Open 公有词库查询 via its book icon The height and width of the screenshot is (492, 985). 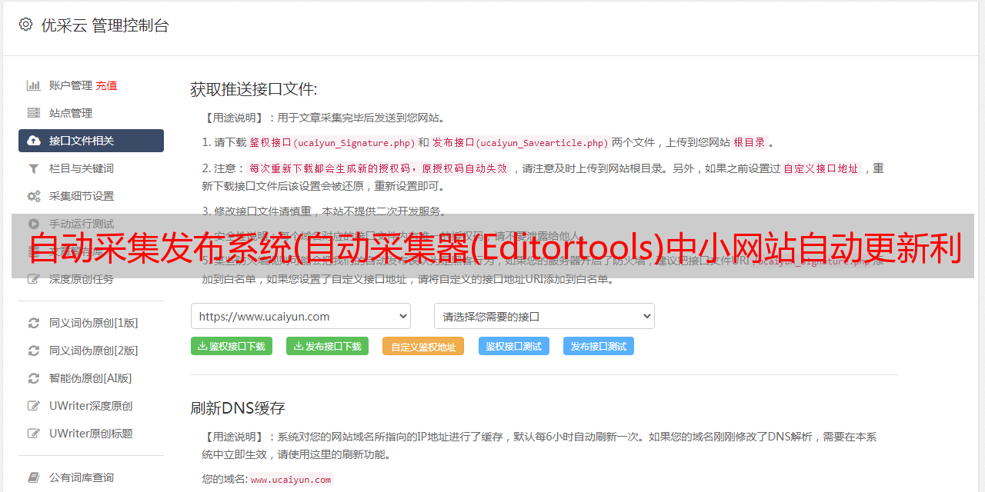coord(34,477)
